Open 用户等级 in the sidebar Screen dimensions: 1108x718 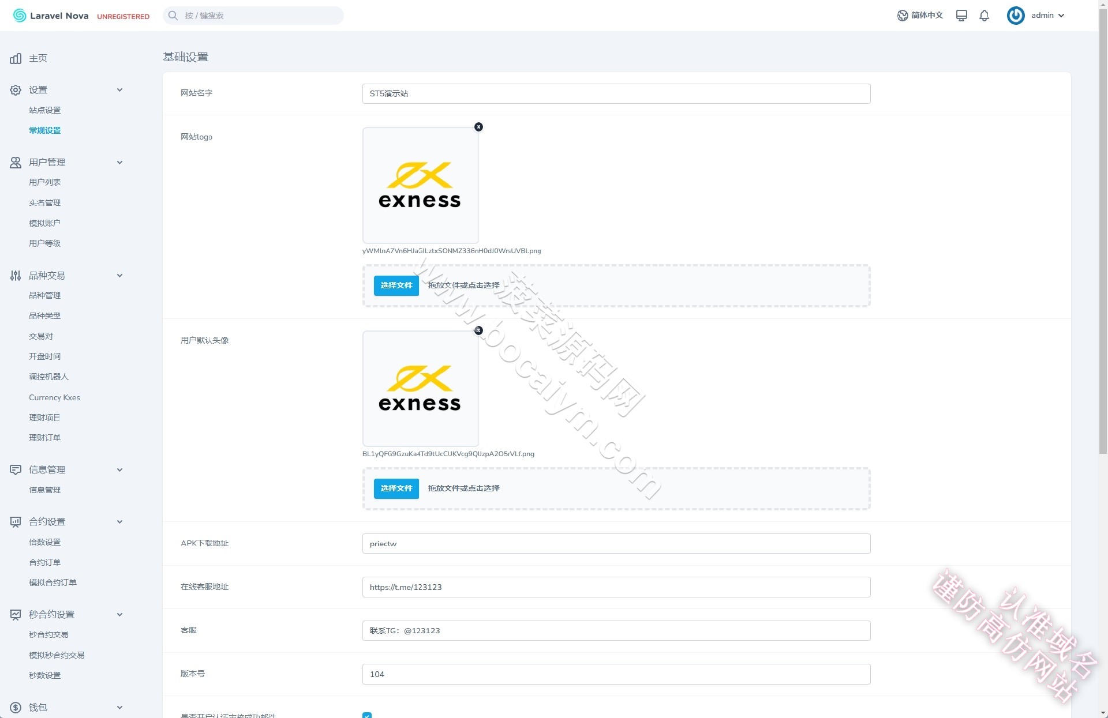point(45,243)
